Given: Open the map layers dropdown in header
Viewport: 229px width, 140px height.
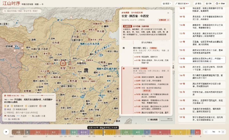Looking at the screenshot, I should (167, 3).
